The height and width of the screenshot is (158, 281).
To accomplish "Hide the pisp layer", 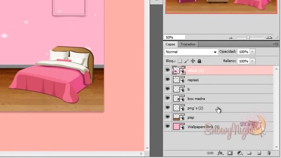I will 168,117.
